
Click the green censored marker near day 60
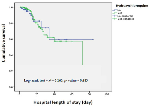(72, 41)
